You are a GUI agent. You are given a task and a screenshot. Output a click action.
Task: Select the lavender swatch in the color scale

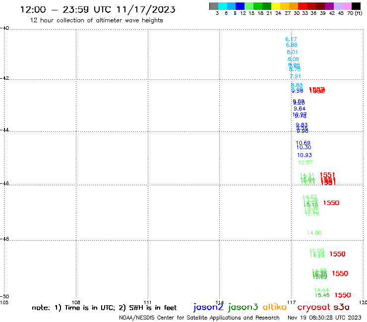point(338,6)
